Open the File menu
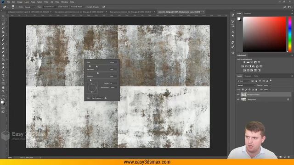This screenshot has width=294, height=165. (x=8, y=2)
